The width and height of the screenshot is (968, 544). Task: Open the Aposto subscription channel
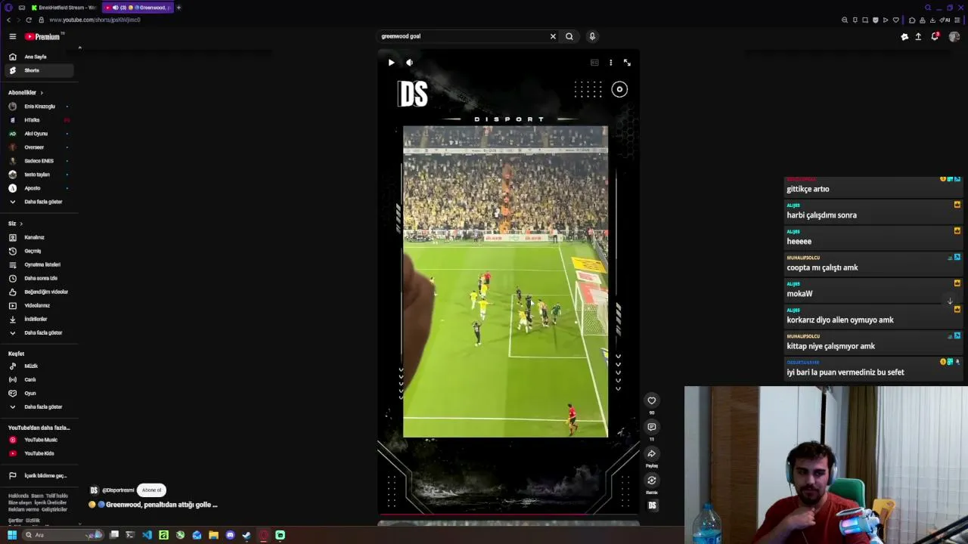pos(38,188)
